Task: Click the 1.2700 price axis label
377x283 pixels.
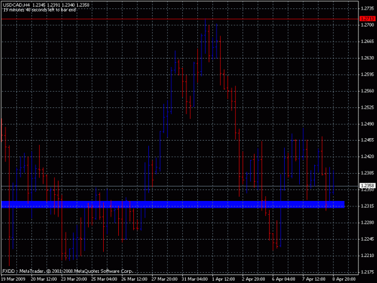Action: coord(367,25)
